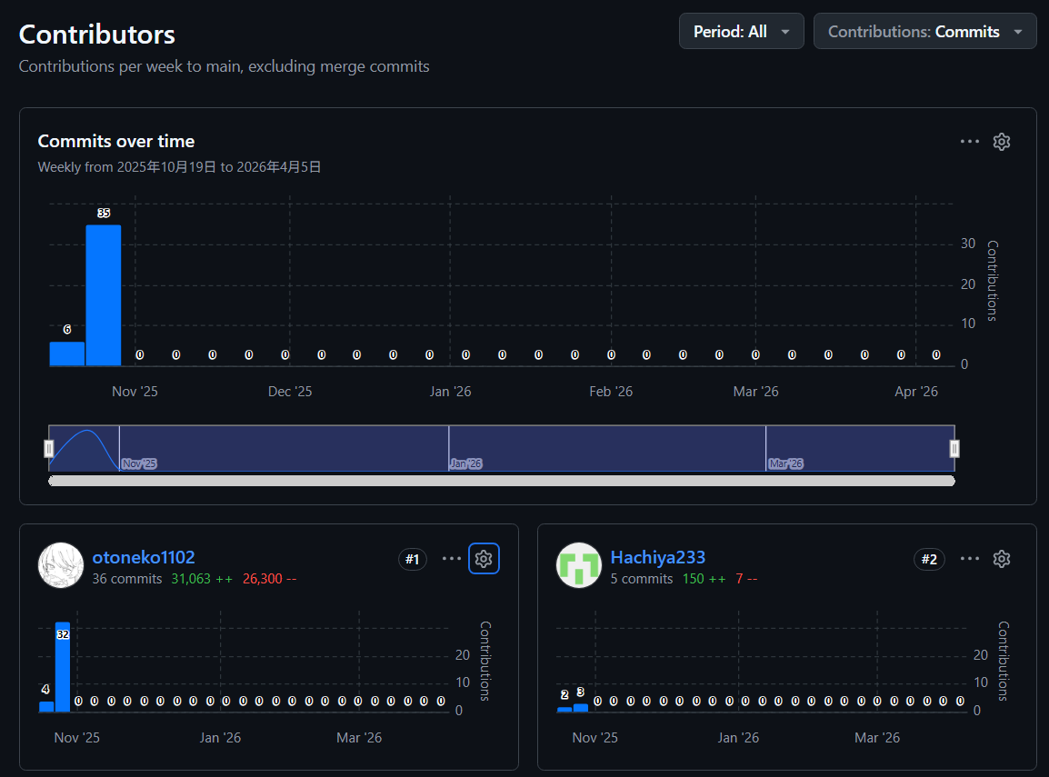The width and height of the screenshot is (1049, 777).
Task: Open the otoneko1102 username link
Action: (144, 557)
